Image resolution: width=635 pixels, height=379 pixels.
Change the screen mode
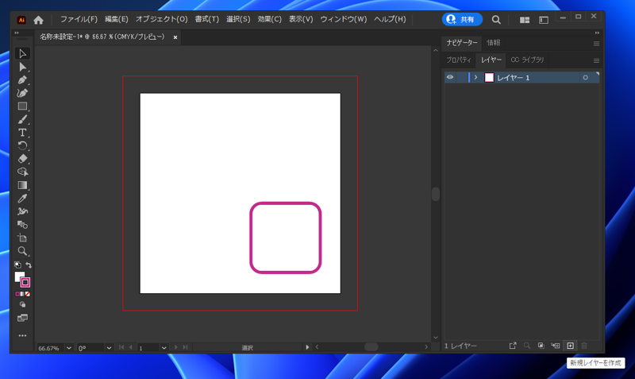22,318
